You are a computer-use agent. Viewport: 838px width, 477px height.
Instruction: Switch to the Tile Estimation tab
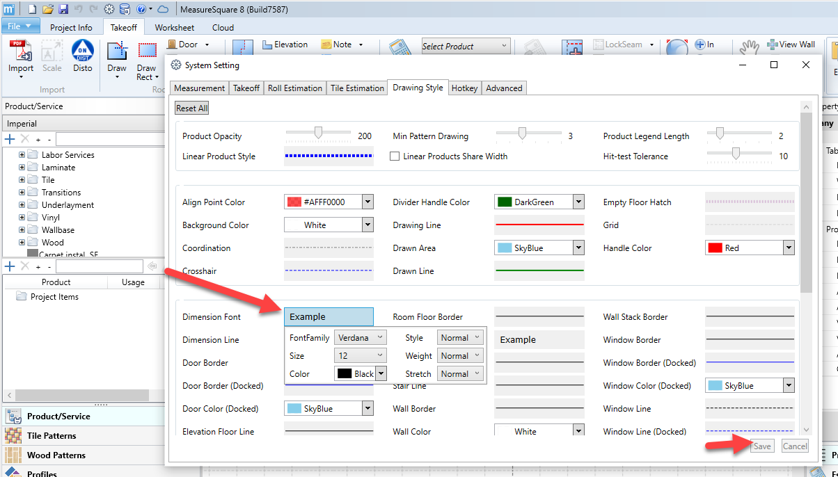click(x=357, y=88)
